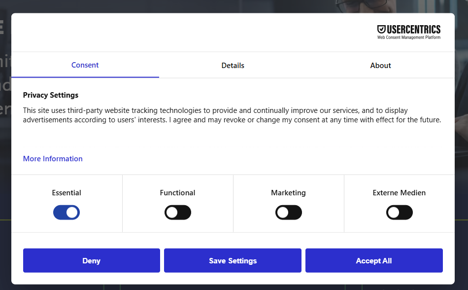Click the Accept All button
This screenshot has width=468, height=290.
pyautogui.click(x=374, y=260)
